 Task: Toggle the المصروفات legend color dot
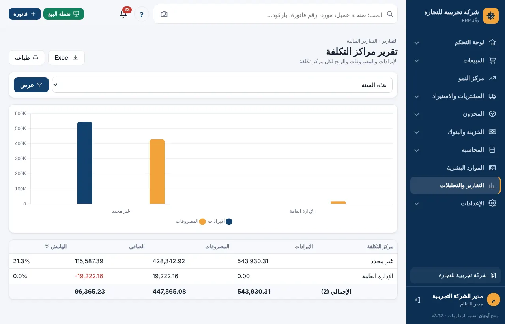coord(202,222)
